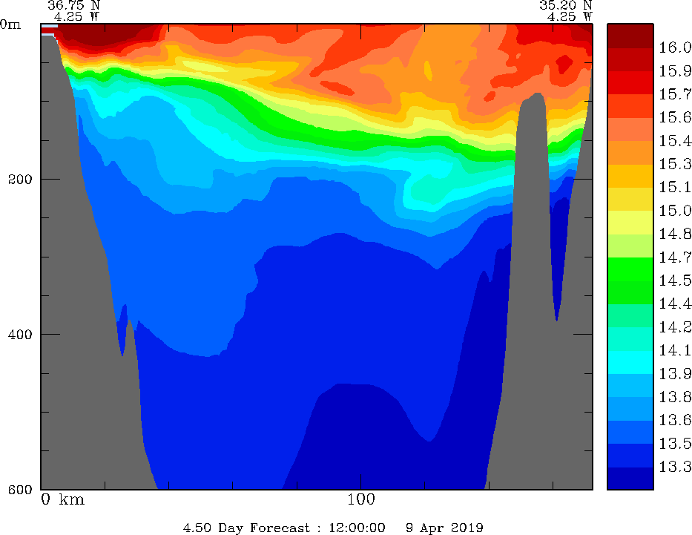Image resolution: width=692 pixels, height=535 pixels.
Task: Click the 0 km distance label
Action: point(62,499)
